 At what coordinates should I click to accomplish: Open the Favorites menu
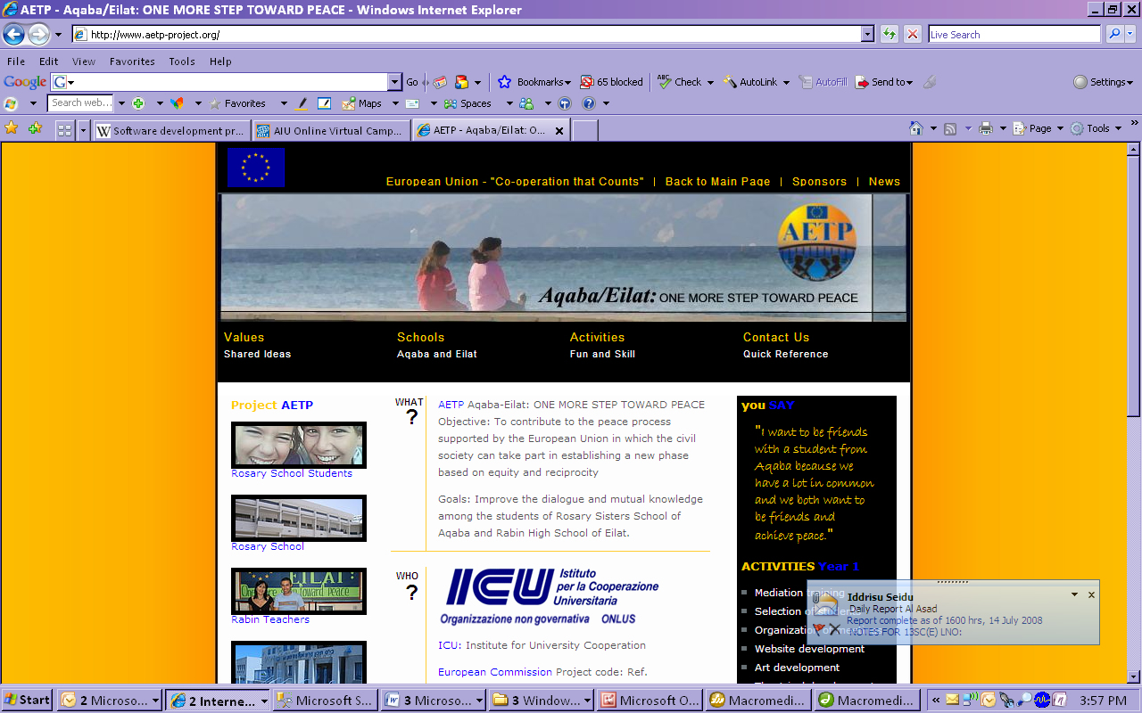(132, 61)
